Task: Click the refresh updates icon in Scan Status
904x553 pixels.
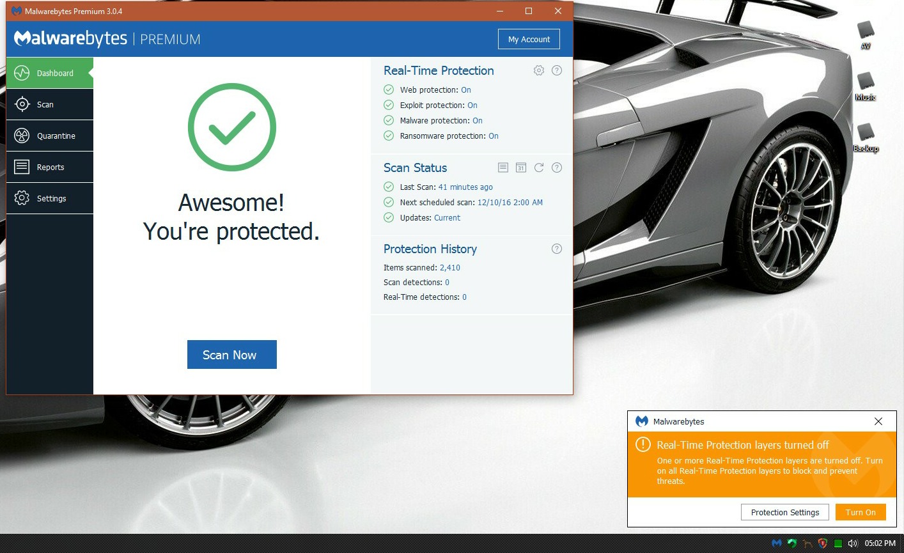Action: pyautogui.click(x=539, y=167)
